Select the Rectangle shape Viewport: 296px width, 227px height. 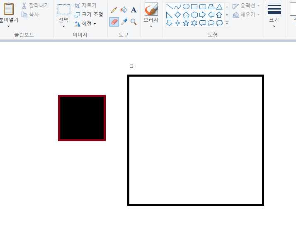(x=194, y=7)
